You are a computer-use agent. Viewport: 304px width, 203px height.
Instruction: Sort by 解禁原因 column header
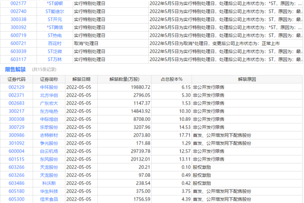247,79
